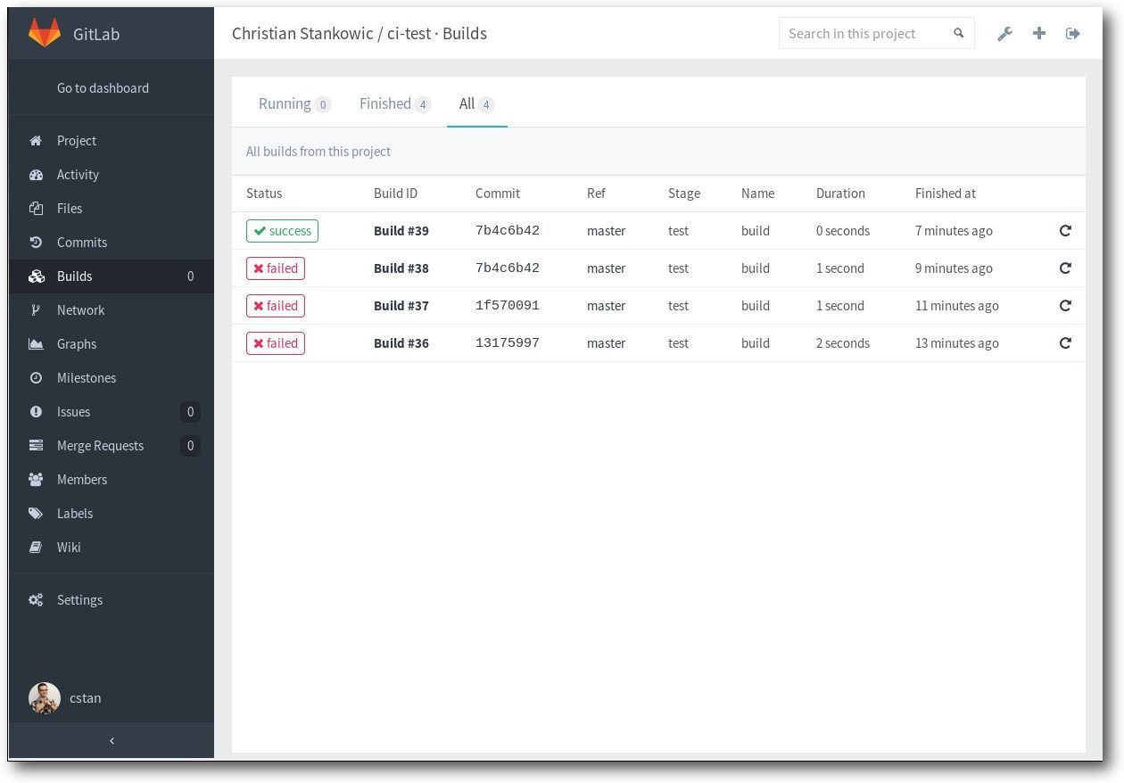This screenshot has height=783, width=1124.
Task: Click the failed status badge of Build #37
Action: tap(276, 306)
